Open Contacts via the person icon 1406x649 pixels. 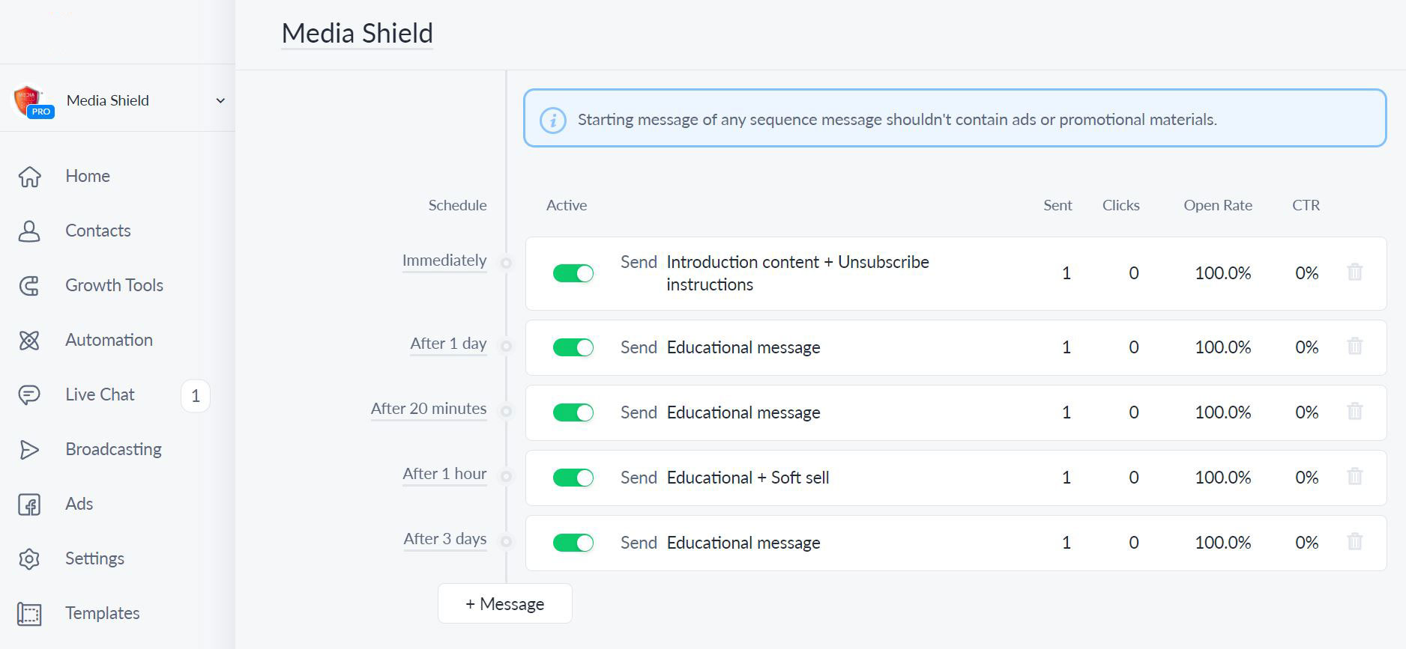pos(29,231)
